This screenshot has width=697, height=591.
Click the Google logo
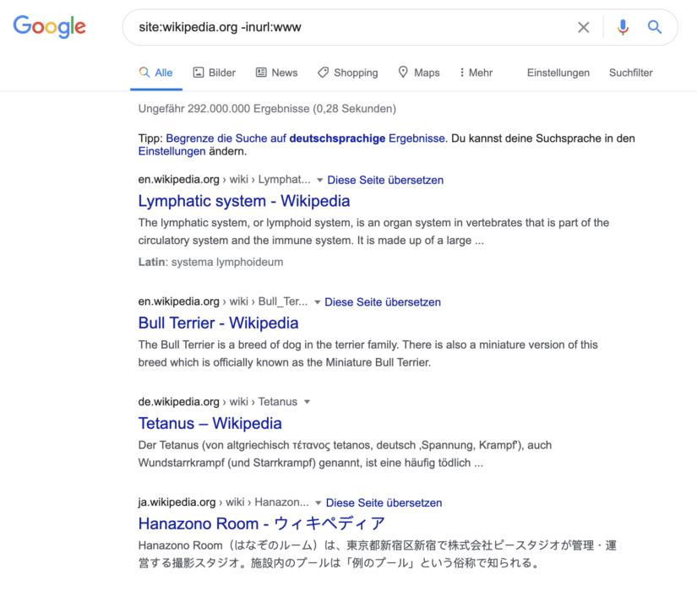[49, 27]
